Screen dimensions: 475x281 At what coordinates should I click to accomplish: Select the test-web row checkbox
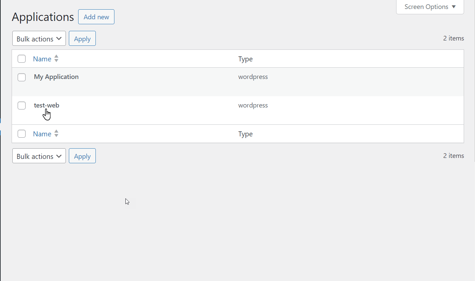22,105
